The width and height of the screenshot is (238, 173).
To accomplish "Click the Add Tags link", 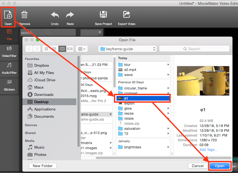I will pyautogui.click(x=209, y=150).
